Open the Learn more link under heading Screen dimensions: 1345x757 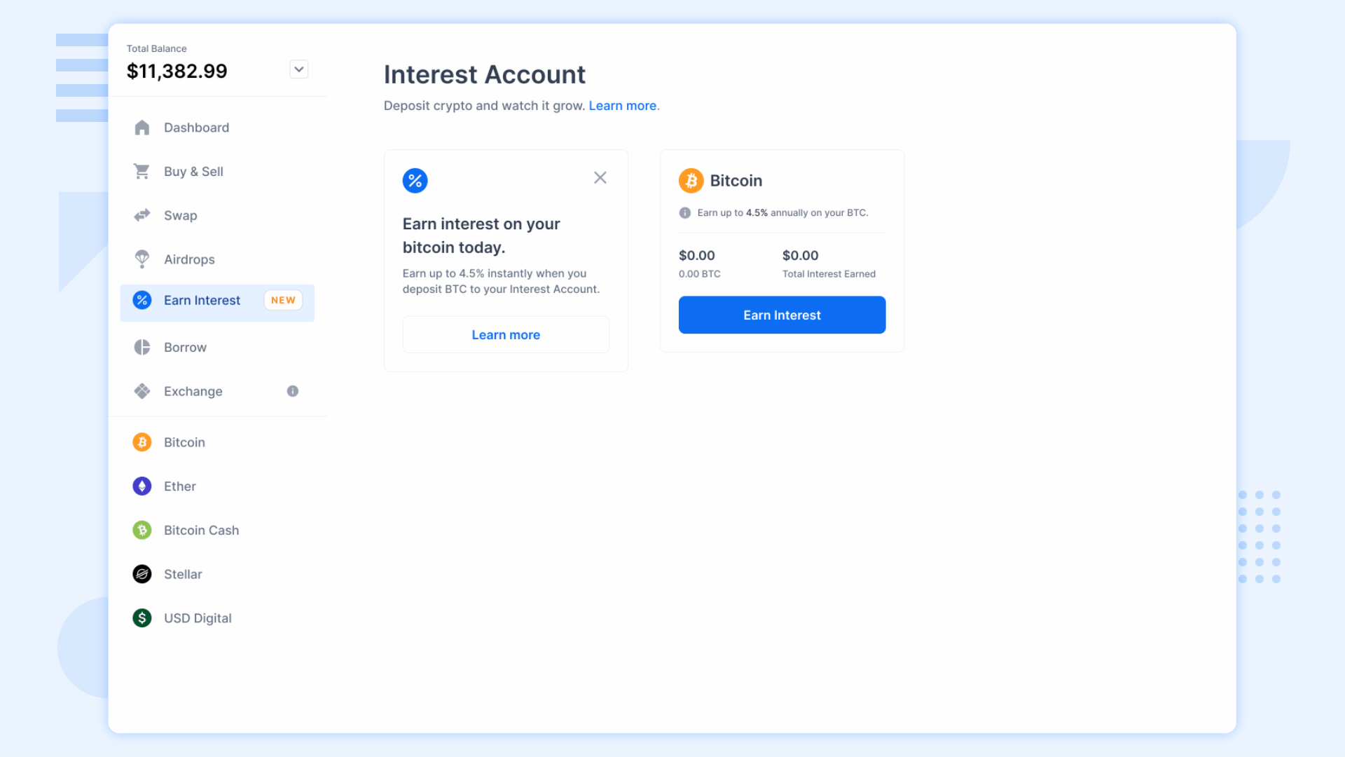pos(623,106)
